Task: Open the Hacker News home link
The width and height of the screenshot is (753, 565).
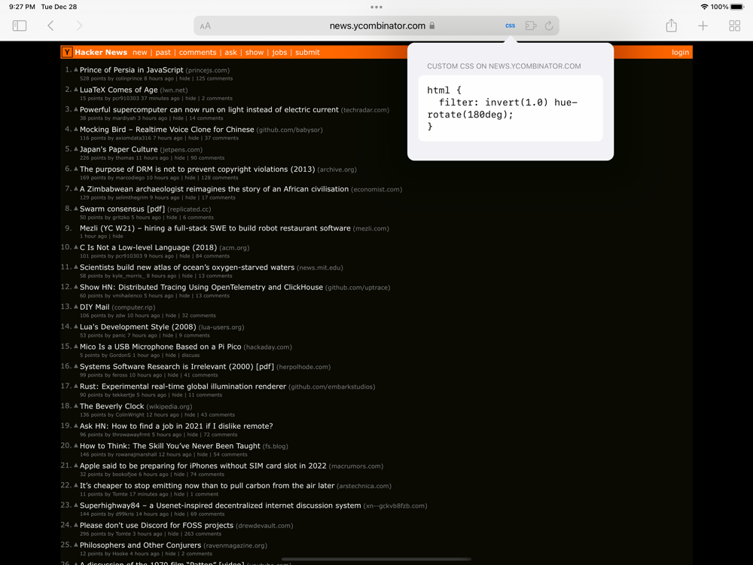Action: point(101,53)
